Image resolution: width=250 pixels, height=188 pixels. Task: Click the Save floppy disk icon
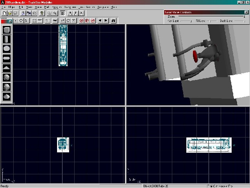point(15,13)
